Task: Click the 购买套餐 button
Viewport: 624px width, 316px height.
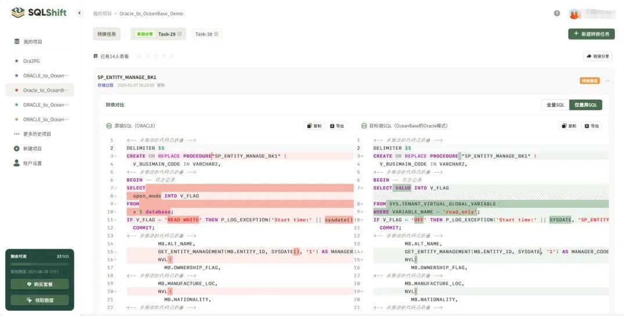Action: [40, 284]
